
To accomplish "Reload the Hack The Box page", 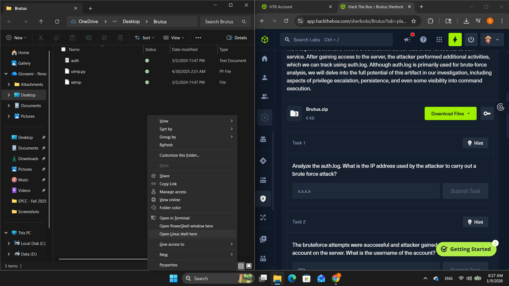I will click(286, 21).
